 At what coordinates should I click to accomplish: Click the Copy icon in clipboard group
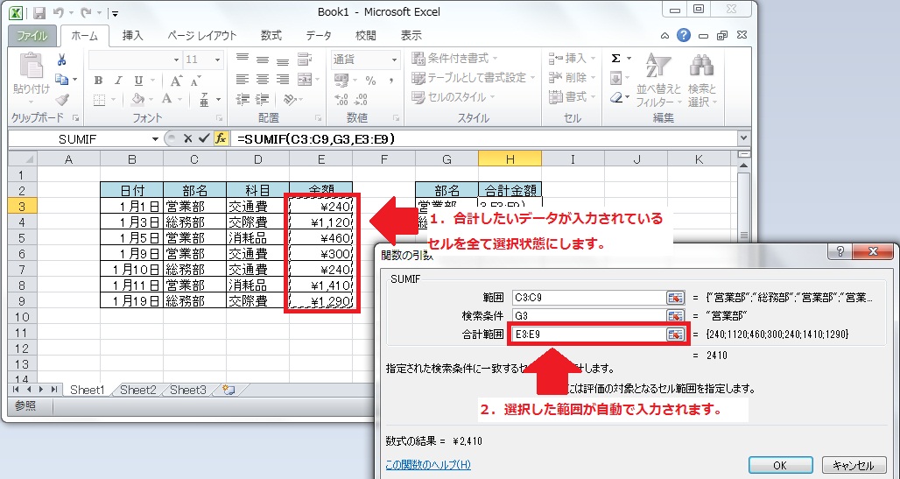tap(61, 80)
